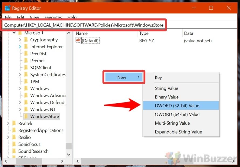Image resolution: width=240 pixels, height=167 pixels.
Task: Click the Windows NT folder icon
Action: pyautogui.click(x=26, y=109)
